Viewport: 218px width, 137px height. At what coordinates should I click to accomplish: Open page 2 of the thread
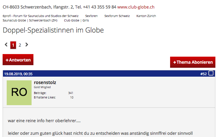[x=20, y=45]
